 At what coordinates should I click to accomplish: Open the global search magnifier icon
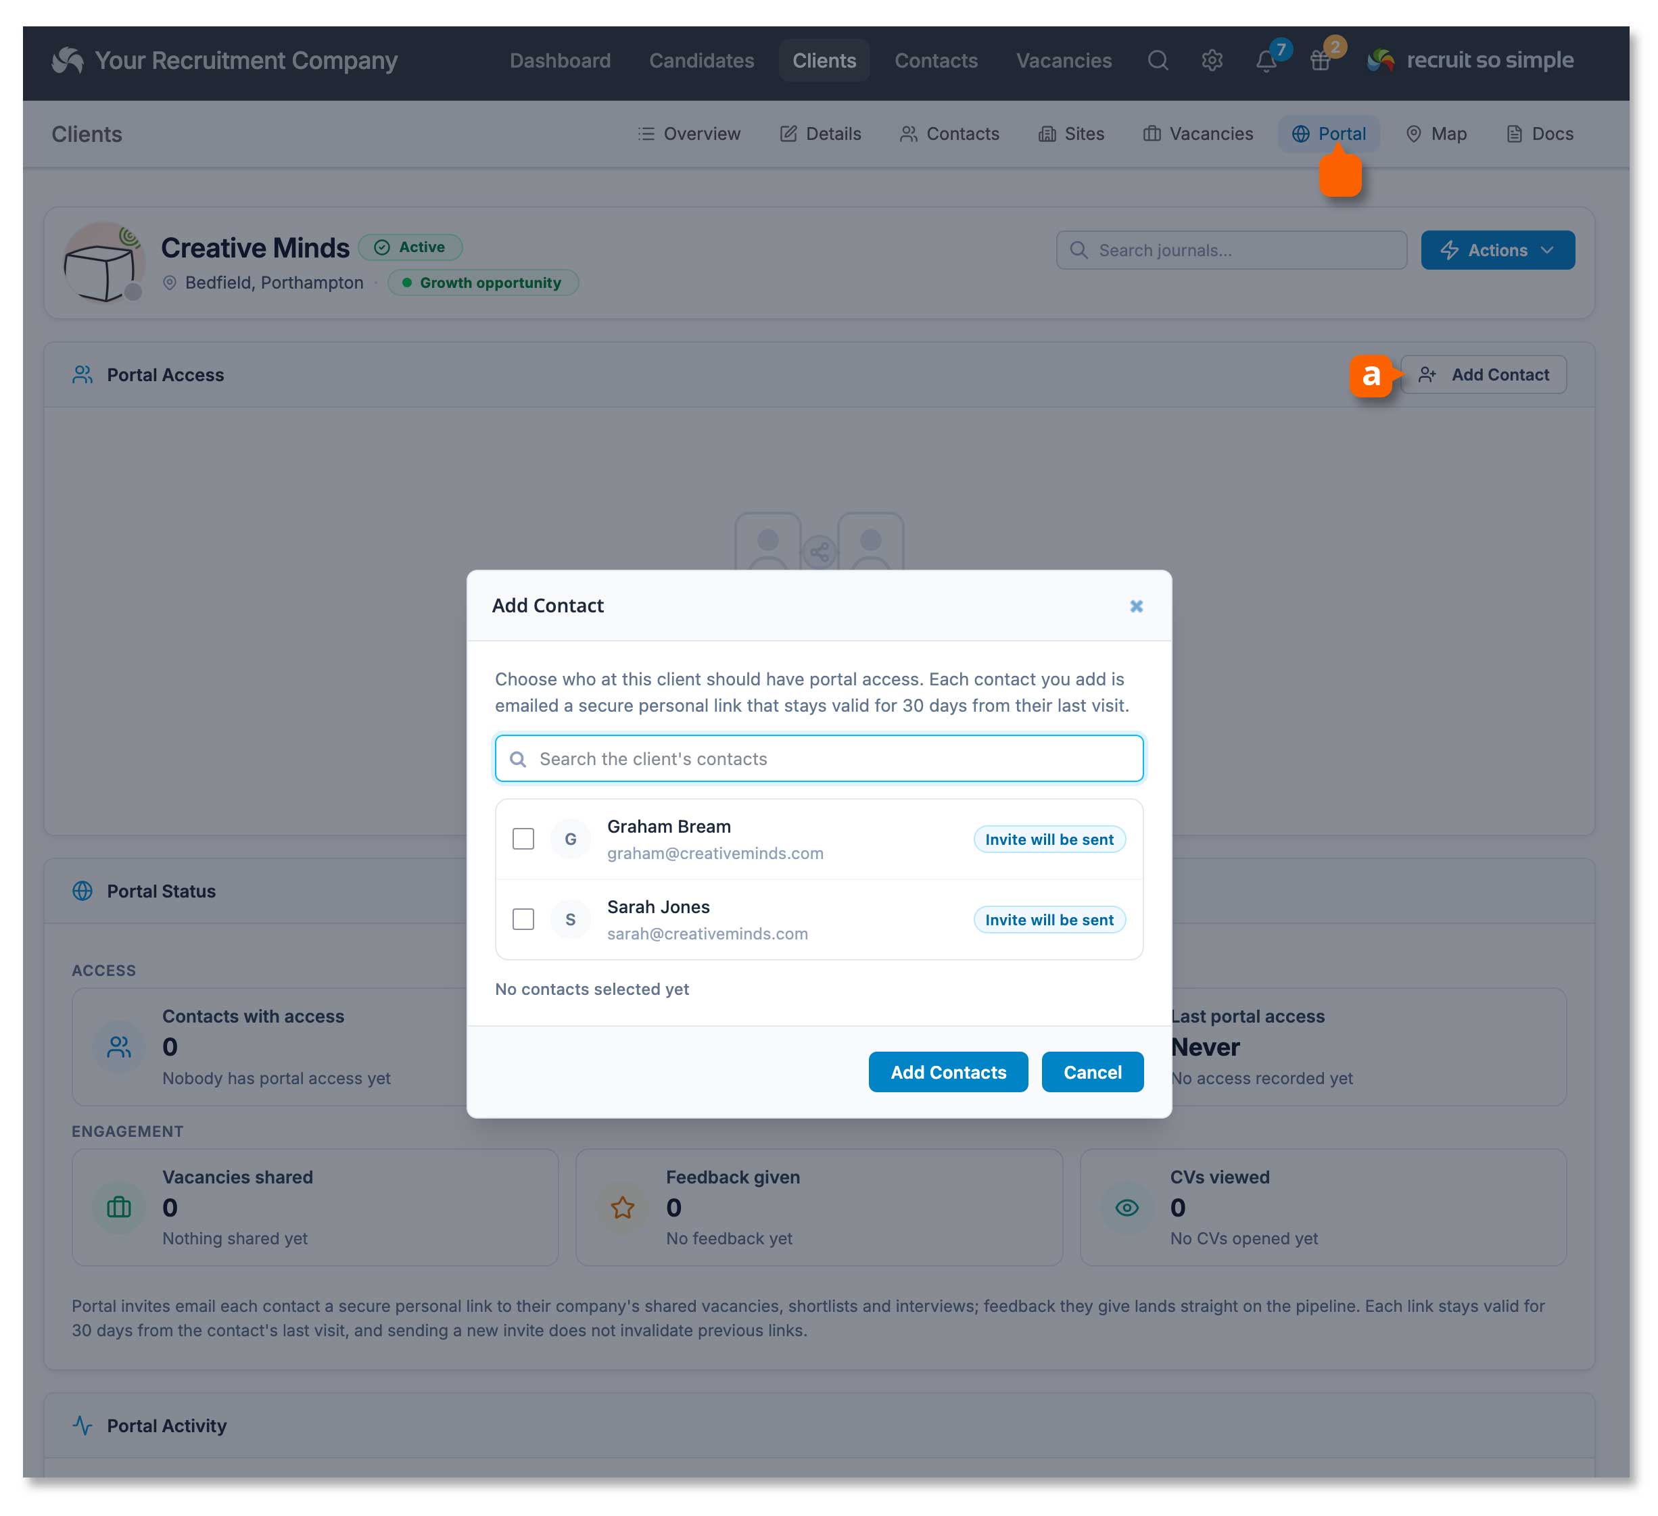(x=1158, y=60)
